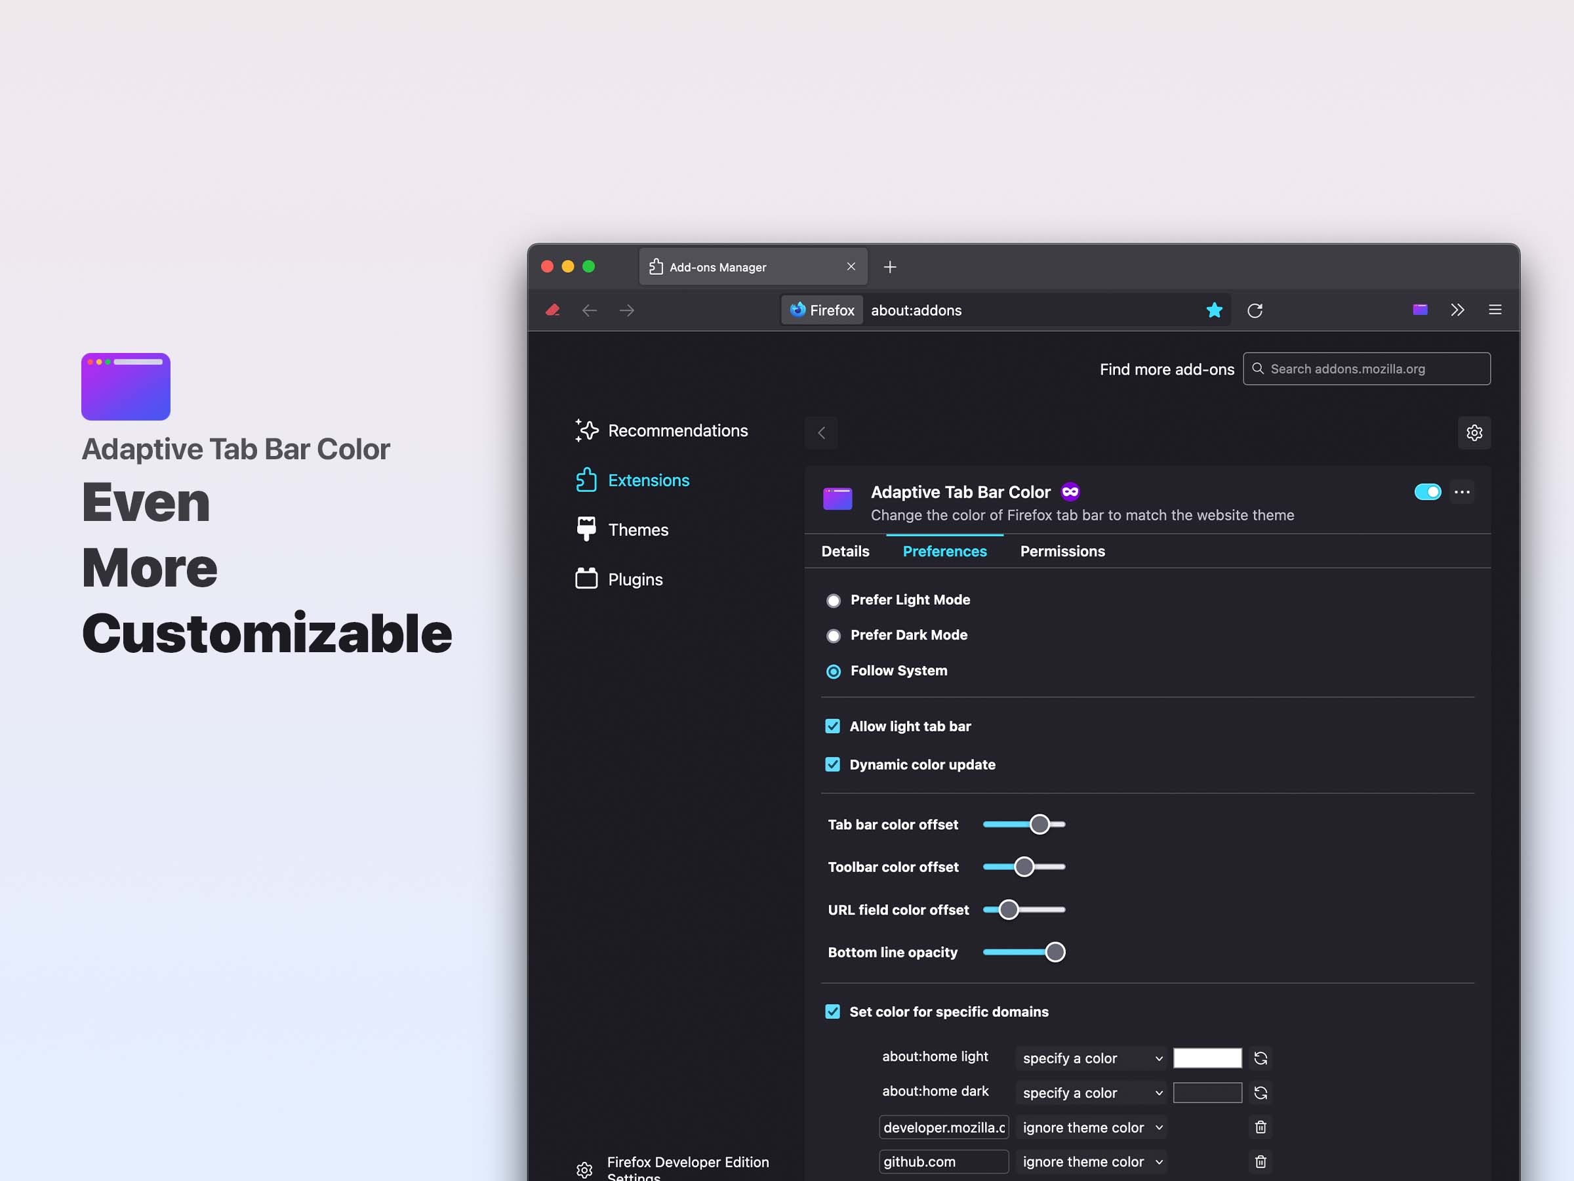
Task: Delete the github.com domain rule
Action: click(1261, 1162)
